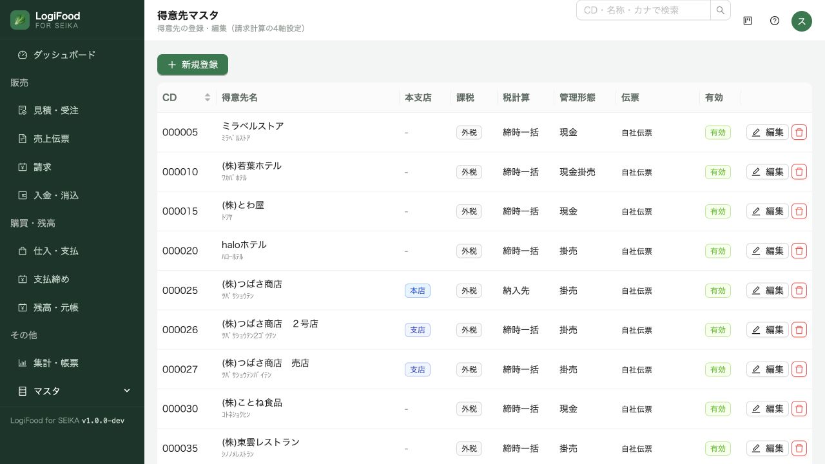Focus the CD・名称・カナ search field
The width and height of the screenshot is (825, 464).
point(643,10)
